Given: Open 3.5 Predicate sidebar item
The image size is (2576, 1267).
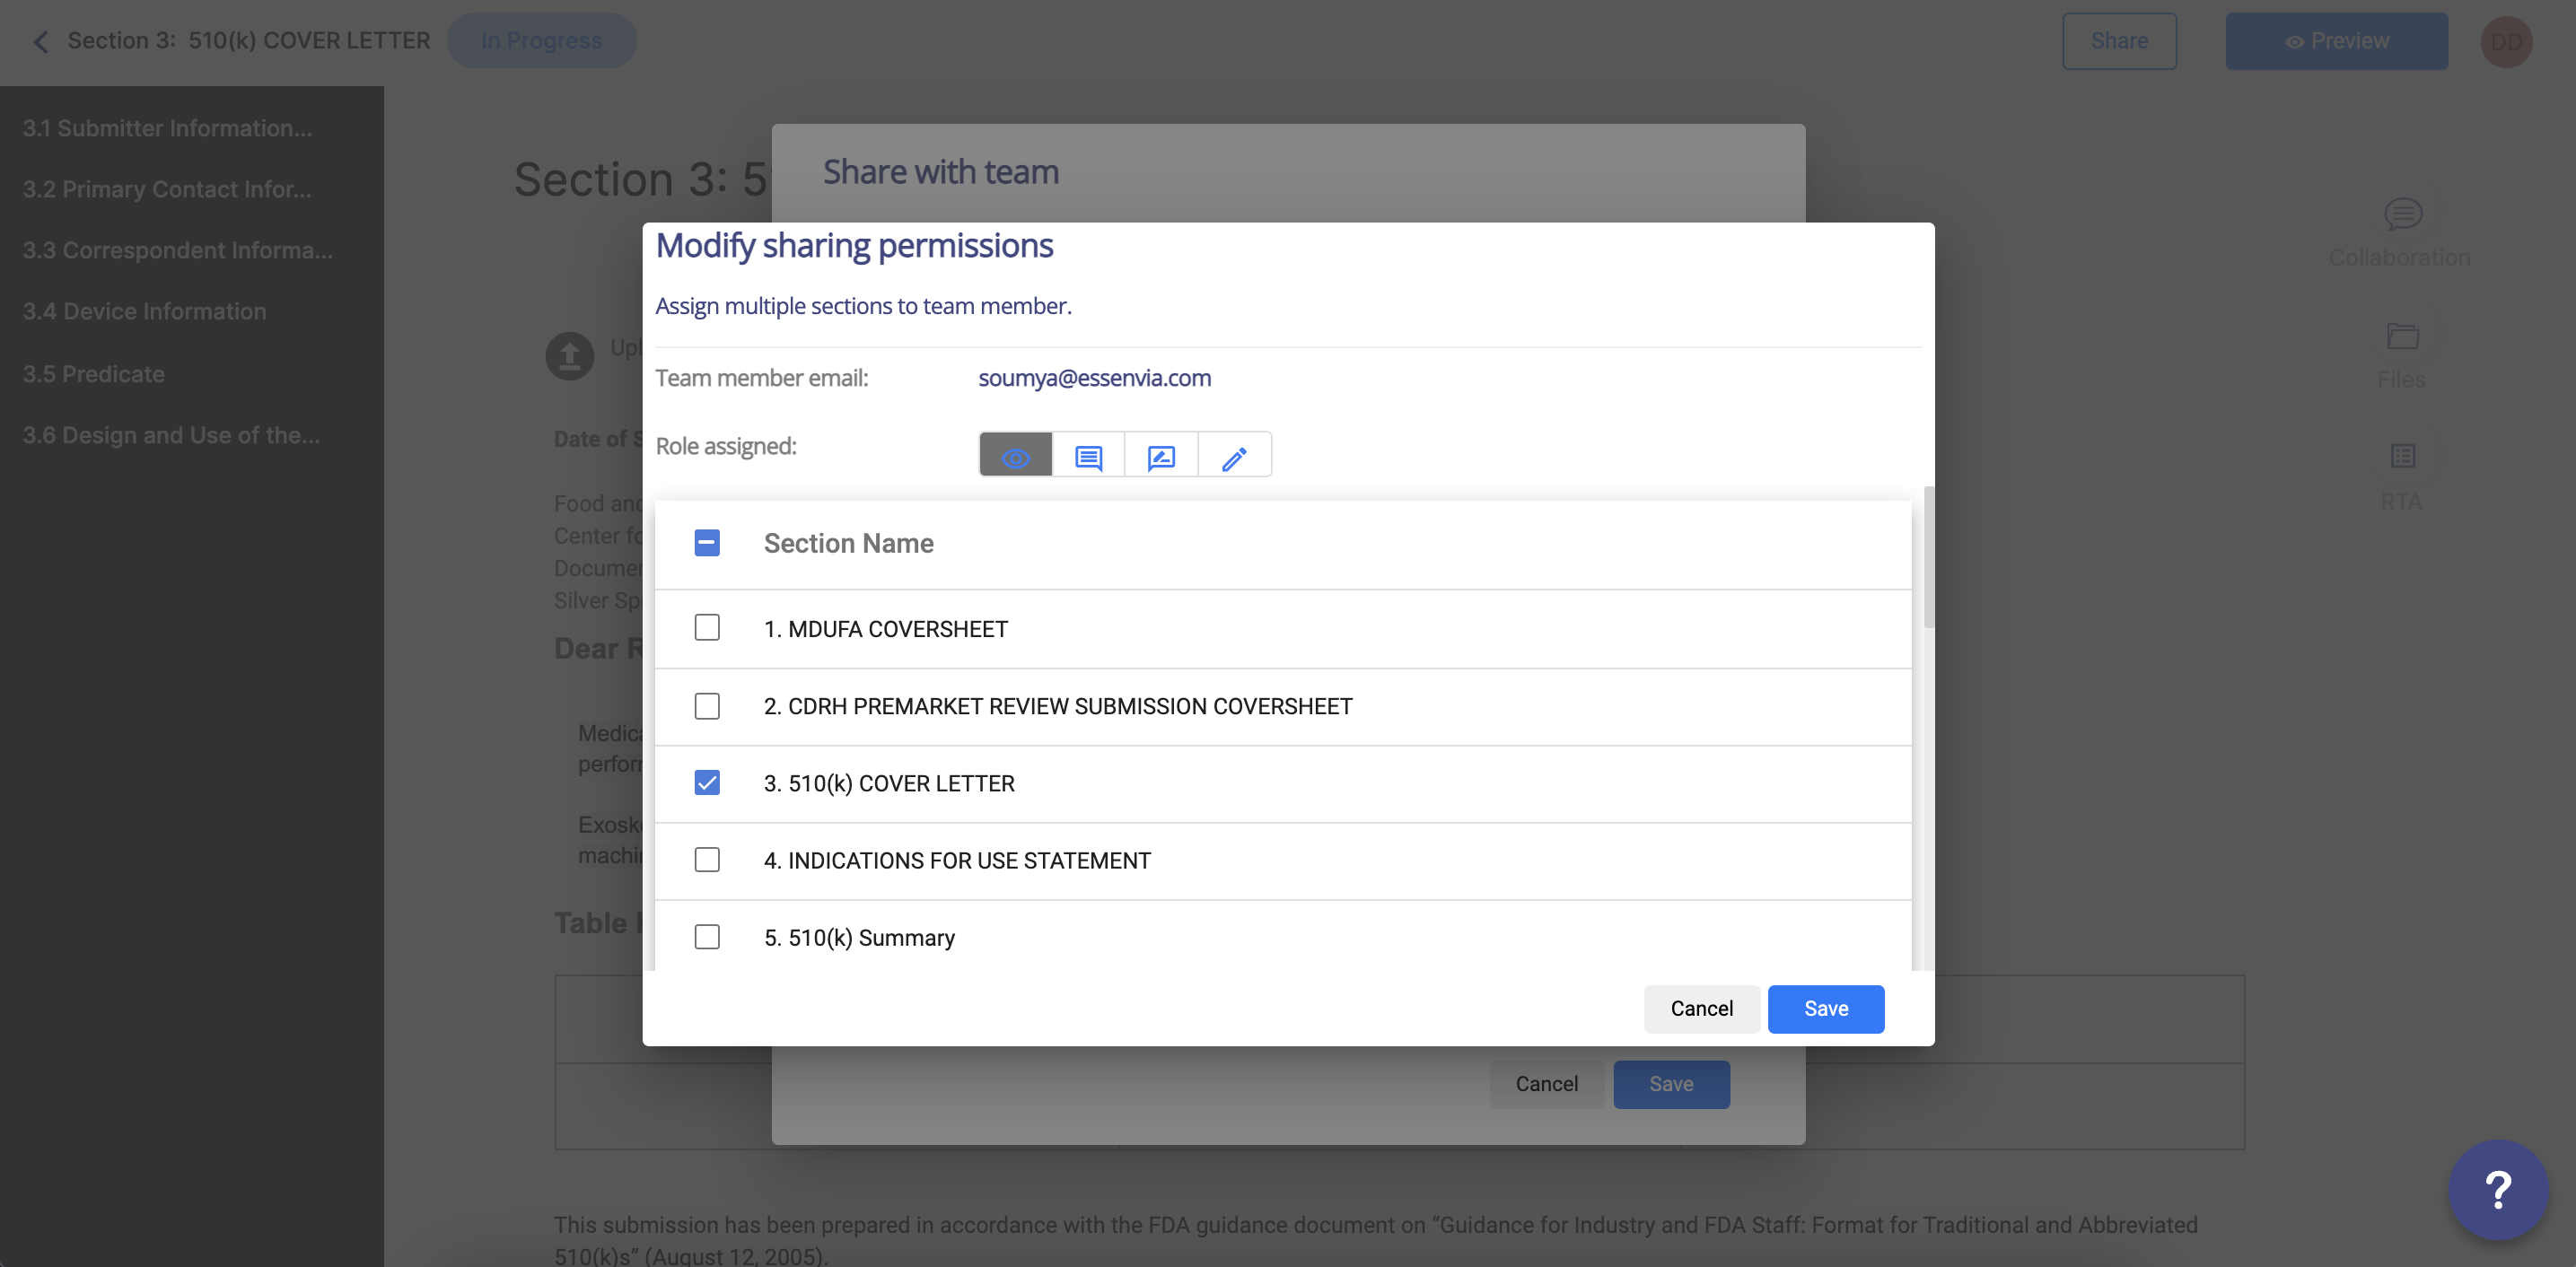Looking at the screenshot, I should (x=94, y=373).
